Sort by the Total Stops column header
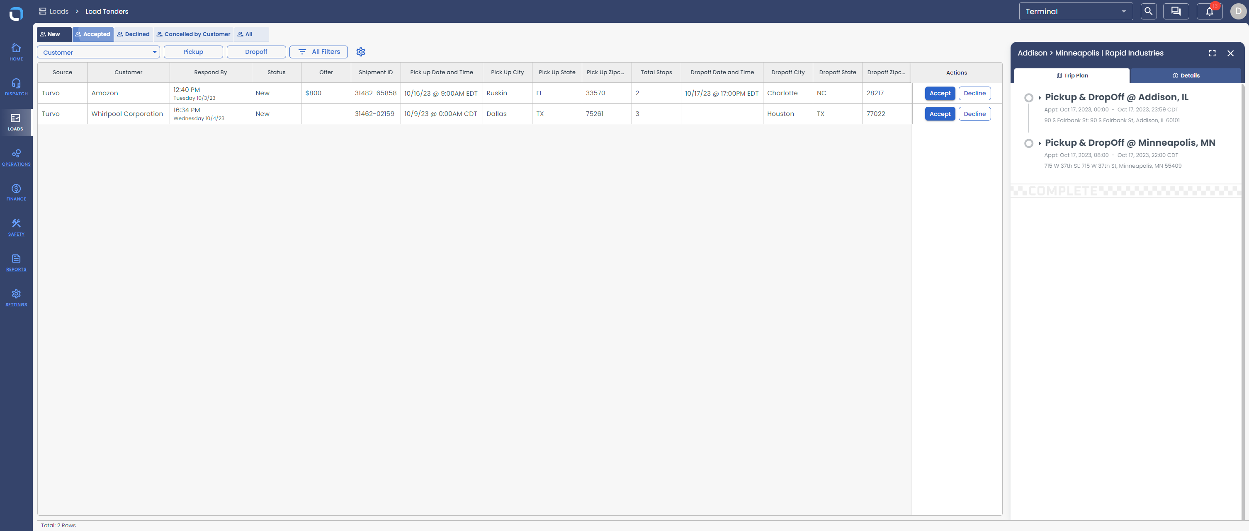The image size is (1249, 531). (x=656, y=72)
